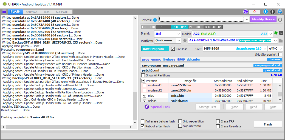
Task: Switch to the SUPPORT tab
Action: pyautogui.click(x=62, y=12)
